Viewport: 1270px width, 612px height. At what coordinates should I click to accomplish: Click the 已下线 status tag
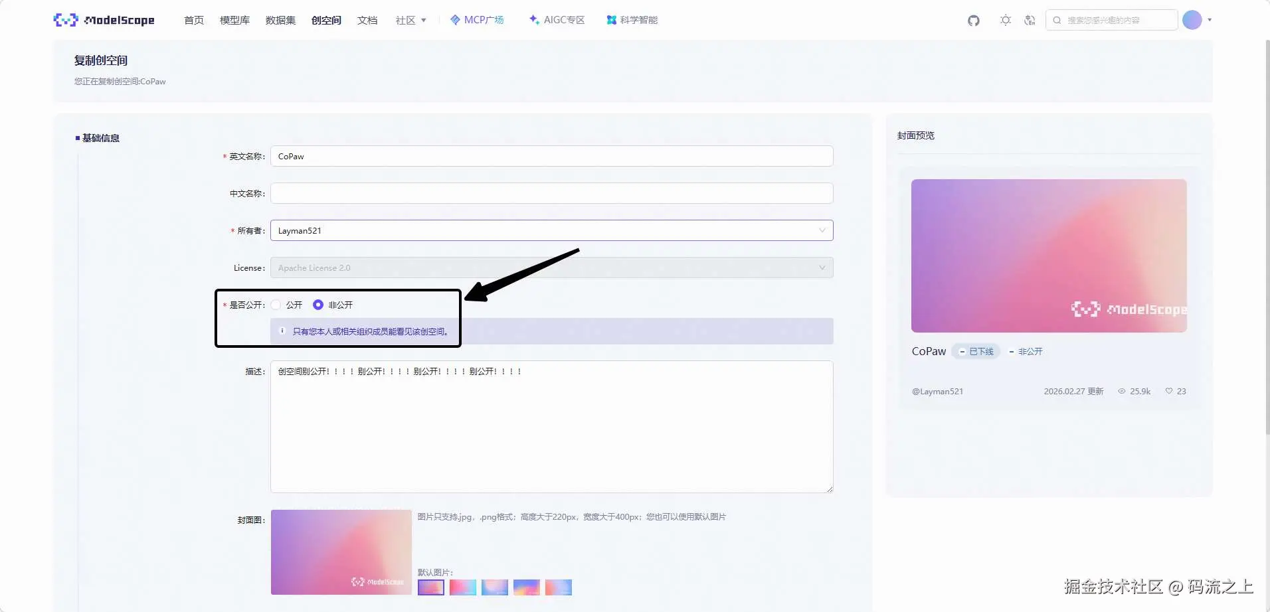(976, 351)
